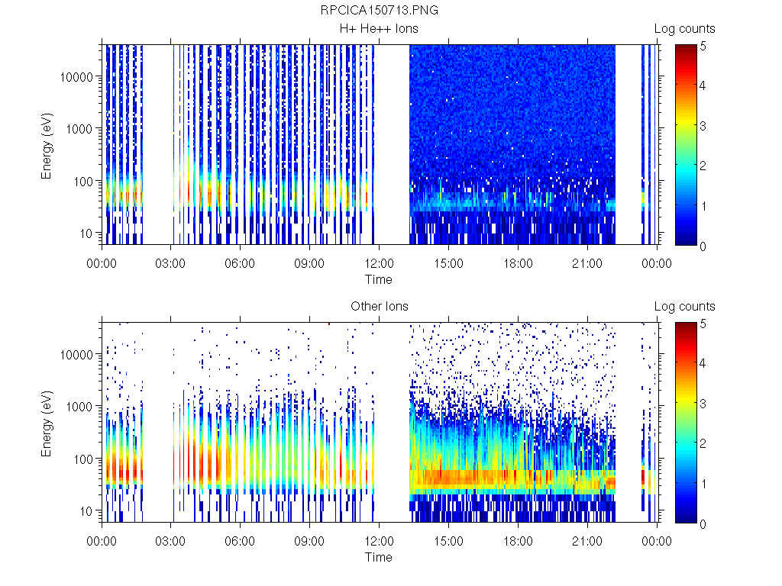Click the "RPCICA150713.PNG" file name title
Viewport: 782px width, 586px height.
379,11
